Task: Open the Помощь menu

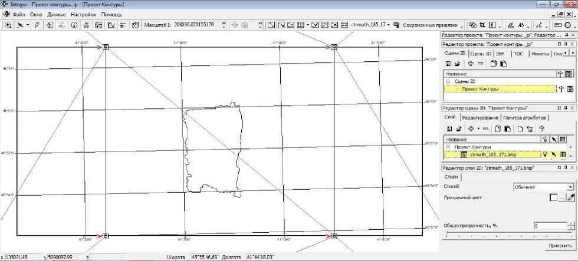Action: [111, 14]
